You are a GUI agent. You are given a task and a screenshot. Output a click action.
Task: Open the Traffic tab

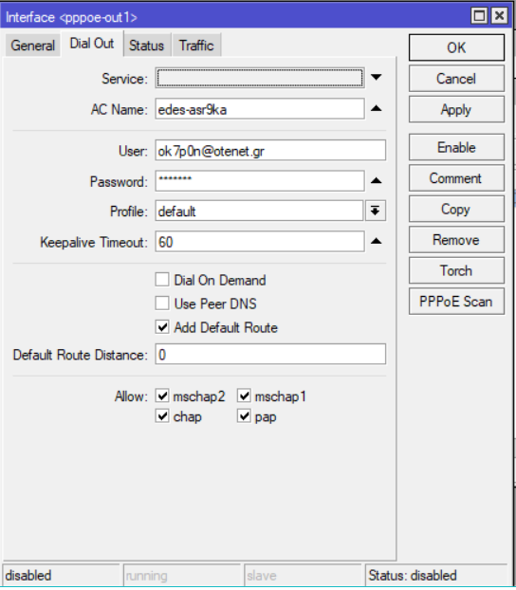[196, 46]
